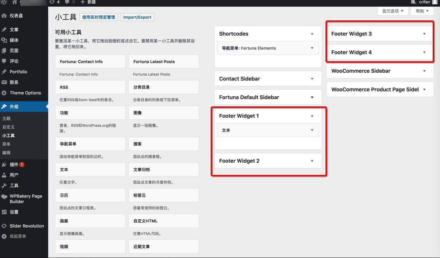Click 新建 in the admin bar
The image size is (440, 258).
pyautogui.click(x=91, y=2)
